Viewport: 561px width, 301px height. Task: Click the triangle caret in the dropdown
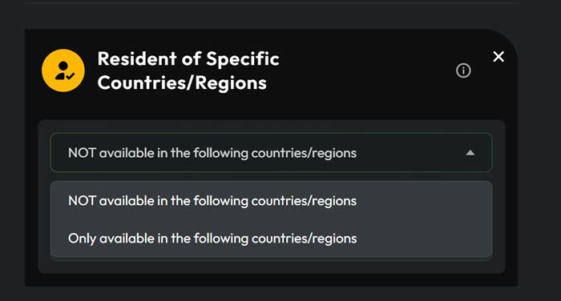click(470, 153)
